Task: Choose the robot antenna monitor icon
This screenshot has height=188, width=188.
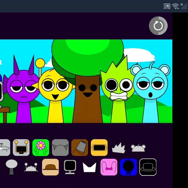Action: tap(21, 148)
